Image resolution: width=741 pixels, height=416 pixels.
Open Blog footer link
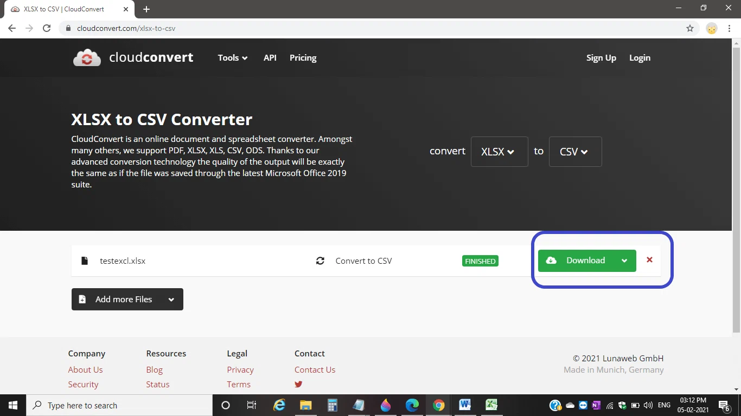[154, 369]
